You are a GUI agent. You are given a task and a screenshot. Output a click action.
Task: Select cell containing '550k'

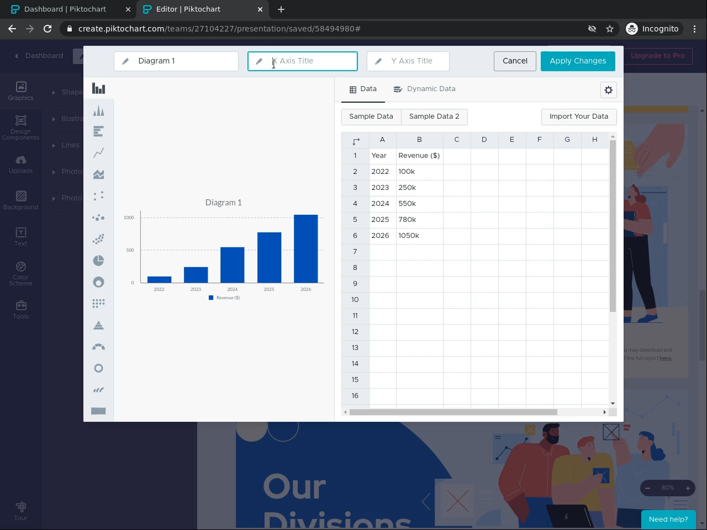click(419, 204)
